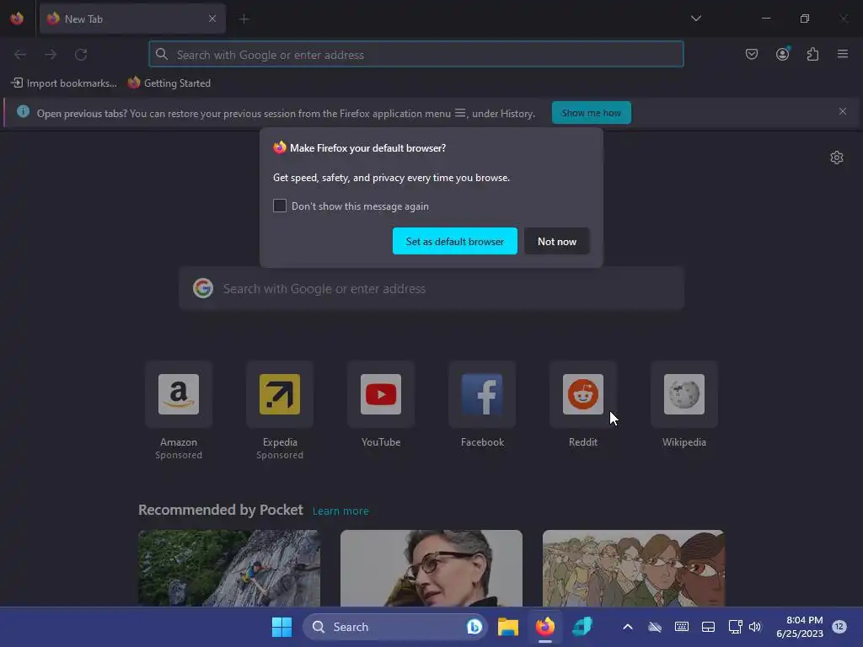This screenshot has width=863, height=647.
Task: Open the Firefox View icon beside the tabs
Action: pos(17,19)
